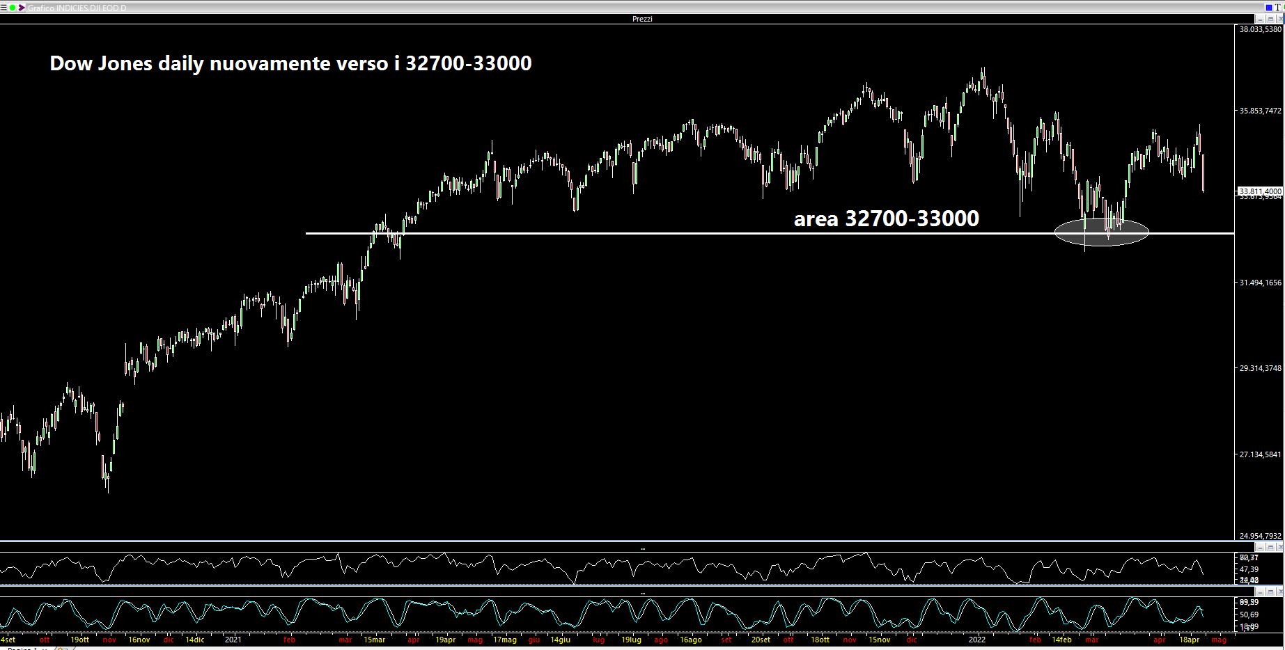
Task: Click the 47,39 value on oscillator scale
Action: [x=1249, y=569]
